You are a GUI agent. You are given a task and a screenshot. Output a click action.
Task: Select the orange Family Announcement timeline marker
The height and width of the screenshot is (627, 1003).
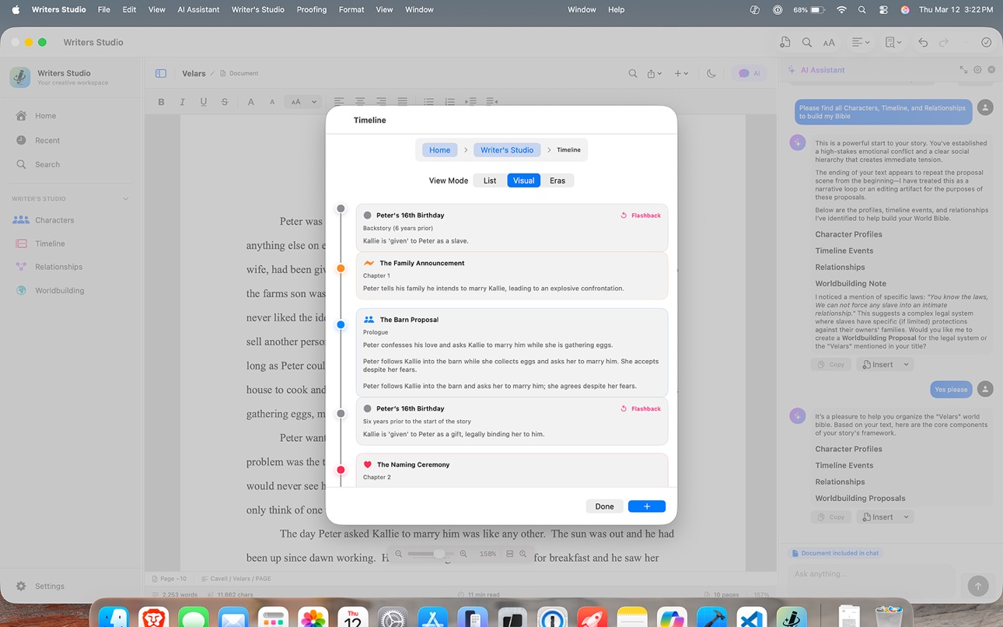[x=341, y=268]
